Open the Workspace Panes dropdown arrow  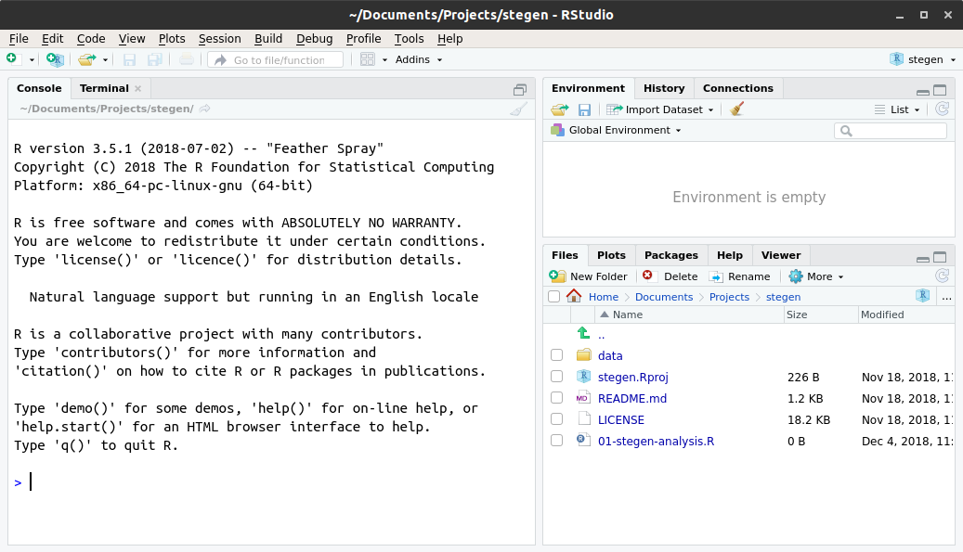coord(385,60)
